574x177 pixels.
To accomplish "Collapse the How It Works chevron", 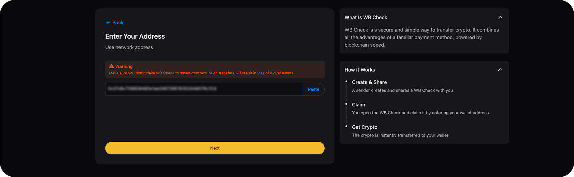I will 500,70.
